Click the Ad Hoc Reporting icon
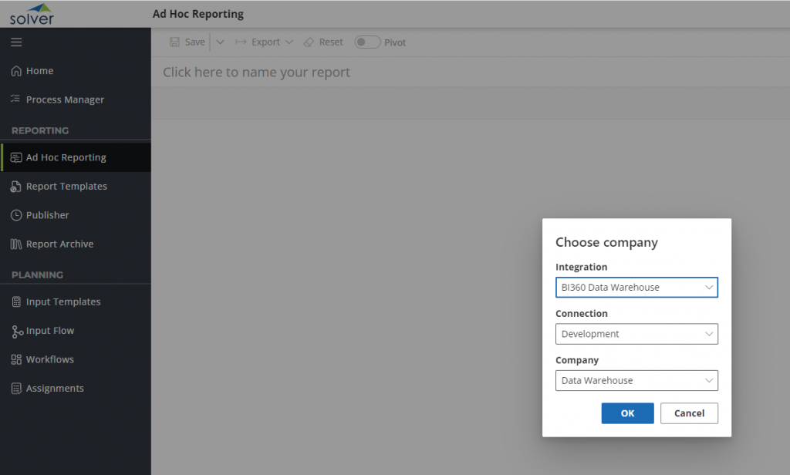Image resolution: width=790 pixels, height=475 pixels. tap(16, 157)
